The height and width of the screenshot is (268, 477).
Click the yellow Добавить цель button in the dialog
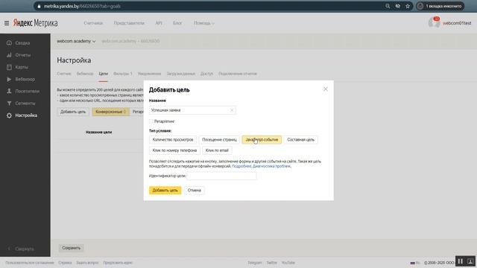(165, 191)
